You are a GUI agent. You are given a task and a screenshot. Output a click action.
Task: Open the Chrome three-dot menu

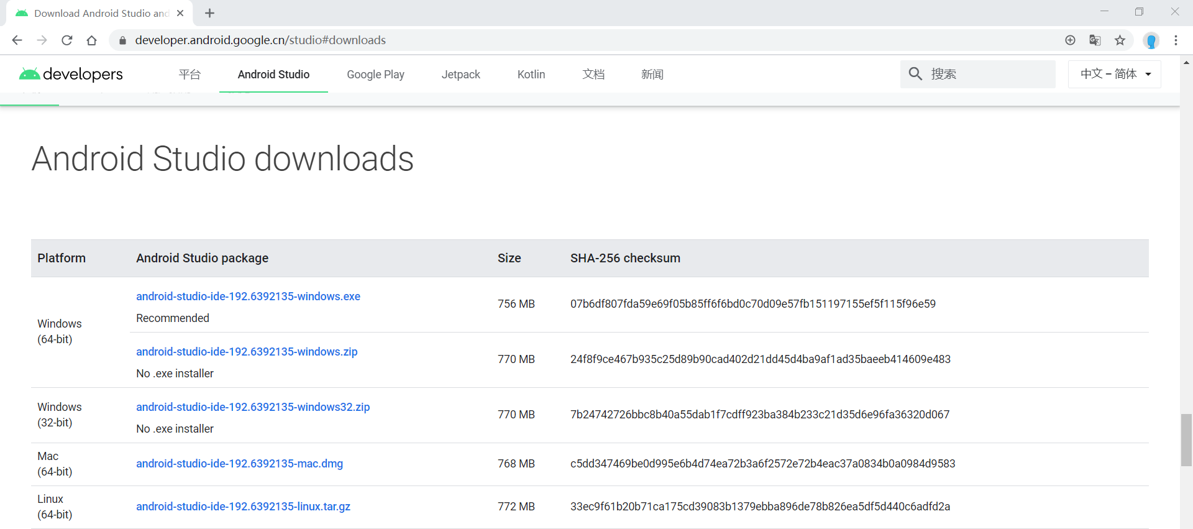1176,40
